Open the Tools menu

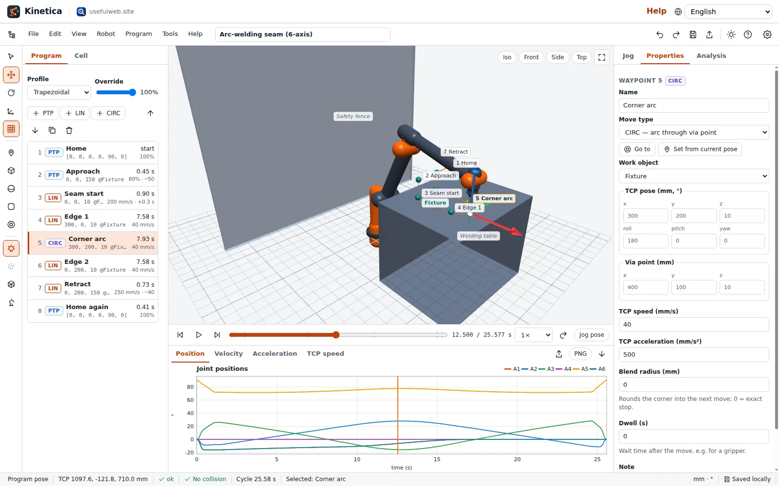pos(170,34)
